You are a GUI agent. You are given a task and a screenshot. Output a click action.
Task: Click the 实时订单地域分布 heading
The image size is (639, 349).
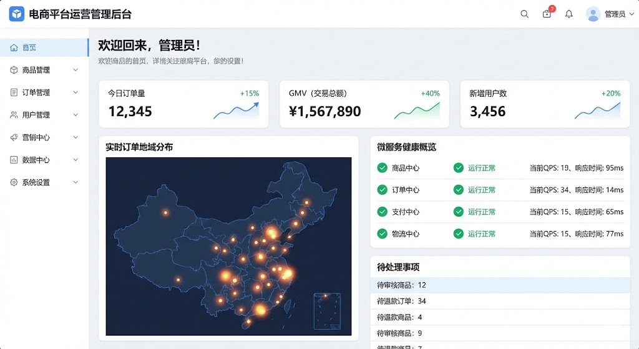[139, 147]
